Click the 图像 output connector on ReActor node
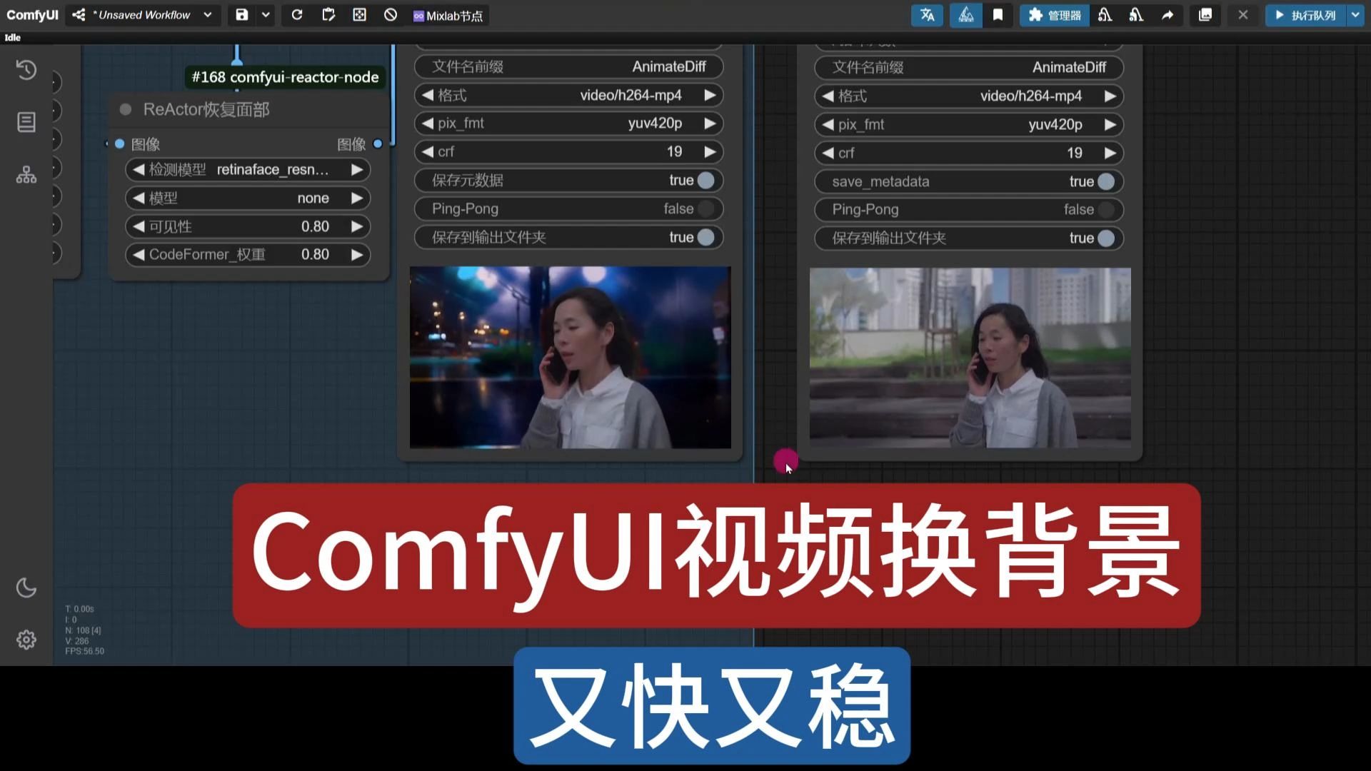This screenshot has height=771, width=1371. pos(378,144)
